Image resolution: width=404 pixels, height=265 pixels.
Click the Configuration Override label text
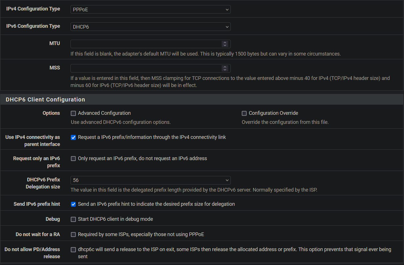273,113
